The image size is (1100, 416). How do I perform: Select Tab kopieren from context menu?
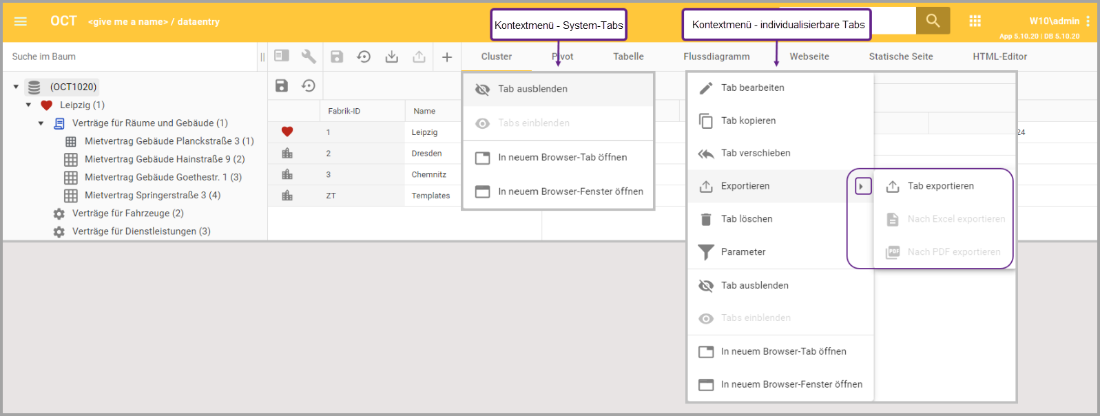tap(748, 121)
